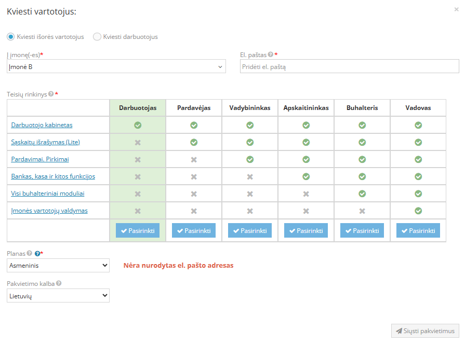Select Kviesti darbuotojus radio option
Viewport: 465px width, 344px height.
click(x=97, y=37)
